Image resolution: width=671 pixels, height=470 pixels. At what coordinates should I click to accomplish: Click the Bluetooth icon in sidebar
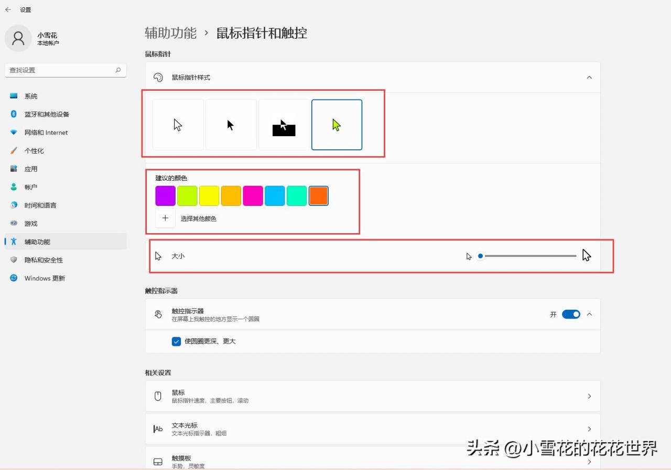[14, 114]
